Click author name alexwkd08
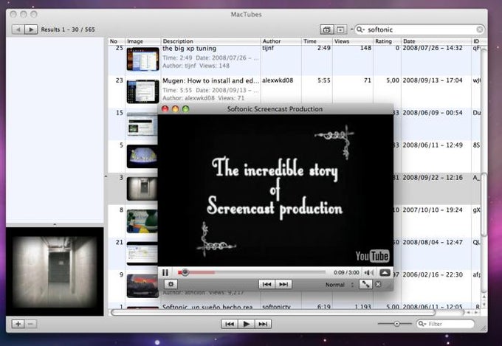 pyautogui.click(x=278, y=80)
